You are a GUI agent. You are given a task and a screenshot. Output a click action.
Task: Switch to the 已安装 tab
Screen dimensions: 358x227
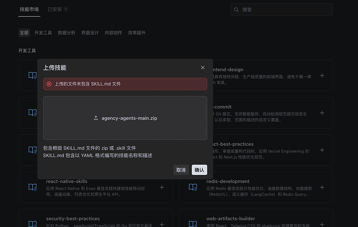pyautogui.click(x=57, y=9)
